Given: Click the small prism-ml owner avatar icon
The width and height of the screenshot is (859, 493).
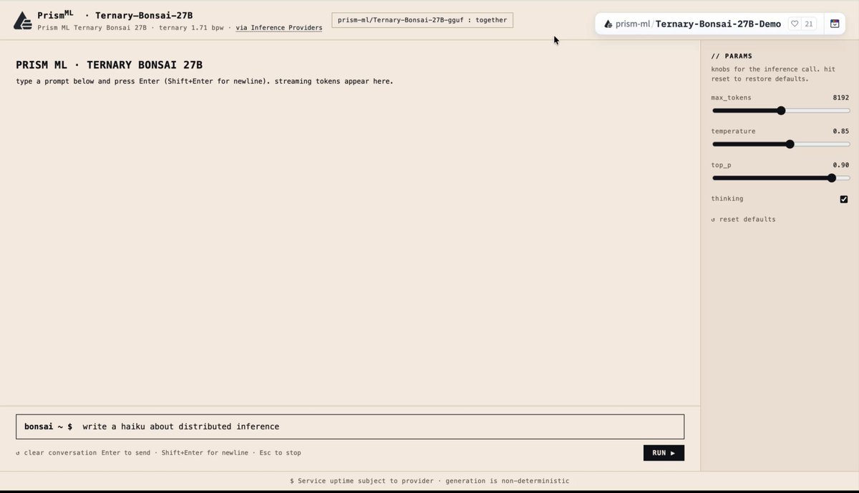Looking at the screenshot, I should coord(608,24).
